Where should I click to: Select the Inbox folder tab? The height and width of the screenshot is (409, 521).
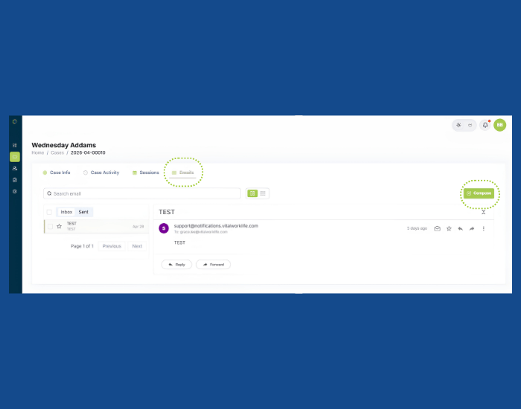[x=66, y=212]
